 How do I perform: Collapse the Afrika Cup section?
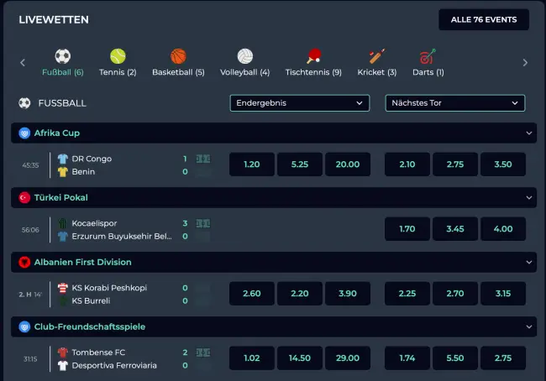pyautogui.click(x=529, y=133)
